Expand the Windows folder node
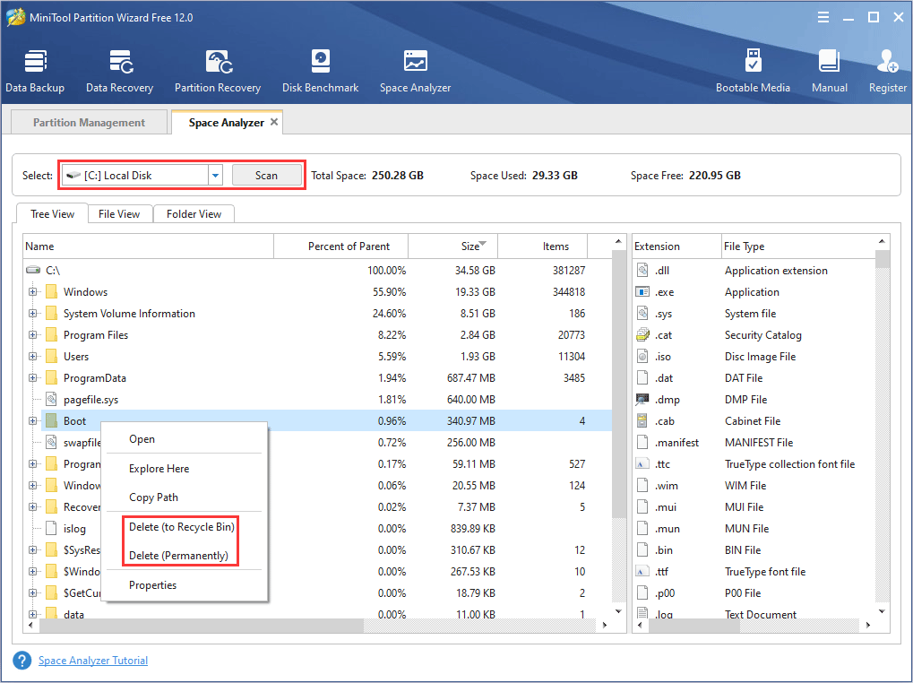The width and height of the screenshot is (913, 683). click(x=32, y=291)
